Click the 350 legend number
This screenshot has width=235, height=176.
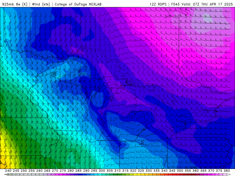[x=180, y=171]
